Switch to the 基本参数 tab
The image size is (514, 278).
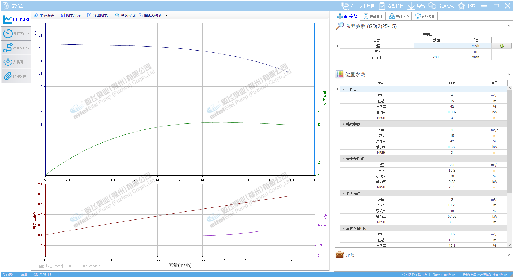pos(347,16)
